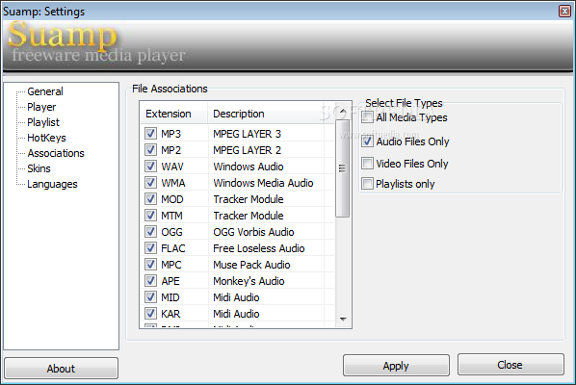
Task: Click the file list scrollbar thumb
Action: 342,168
